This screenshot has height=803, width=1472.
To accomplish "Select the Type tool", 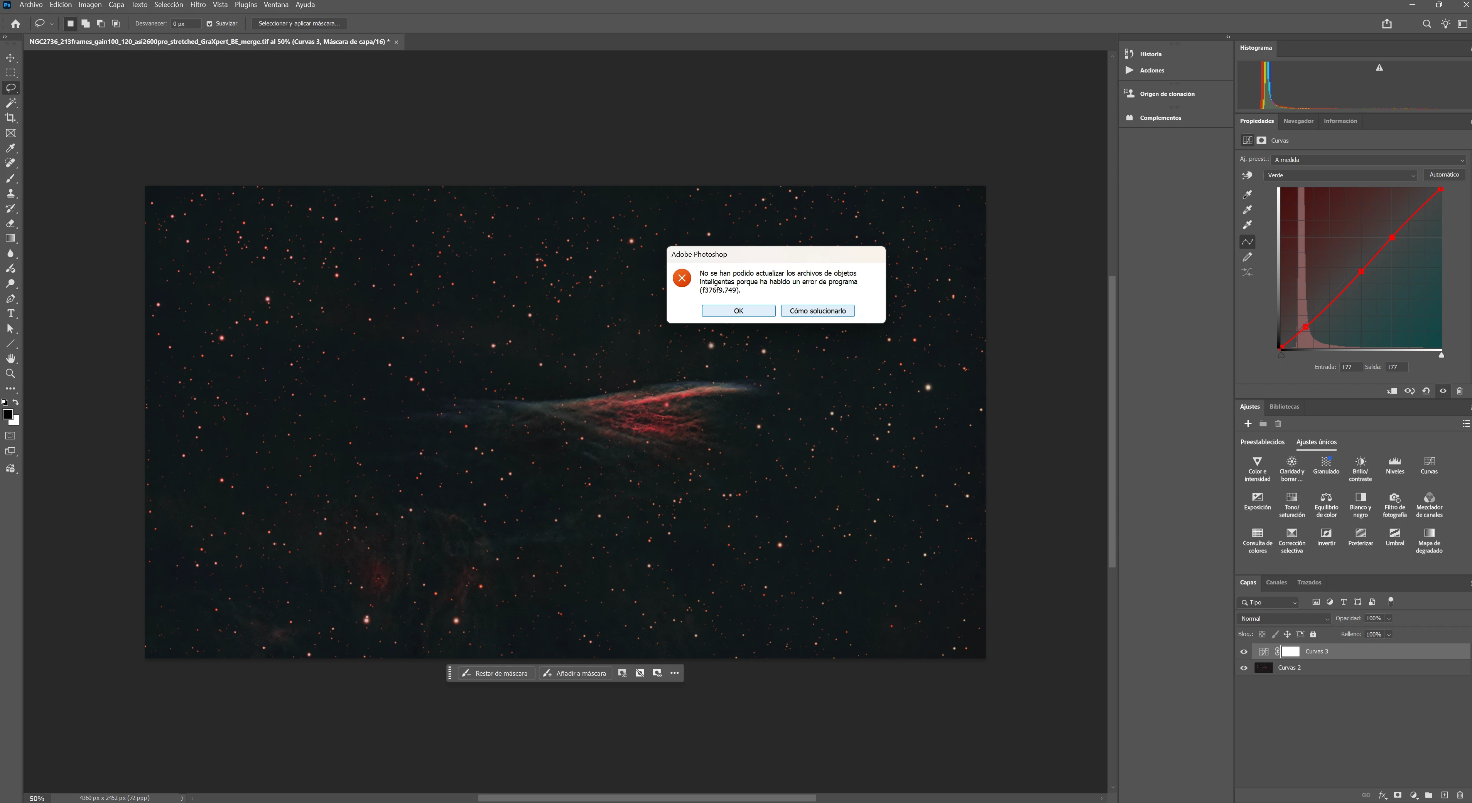I will coord(10,313).
